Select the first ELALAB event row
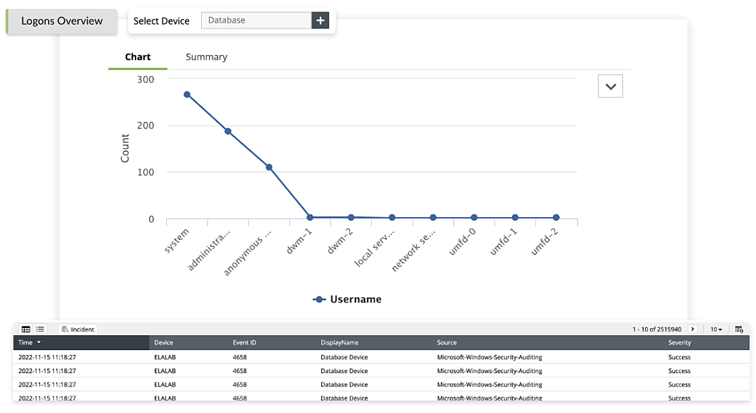 tap(195, 357)
